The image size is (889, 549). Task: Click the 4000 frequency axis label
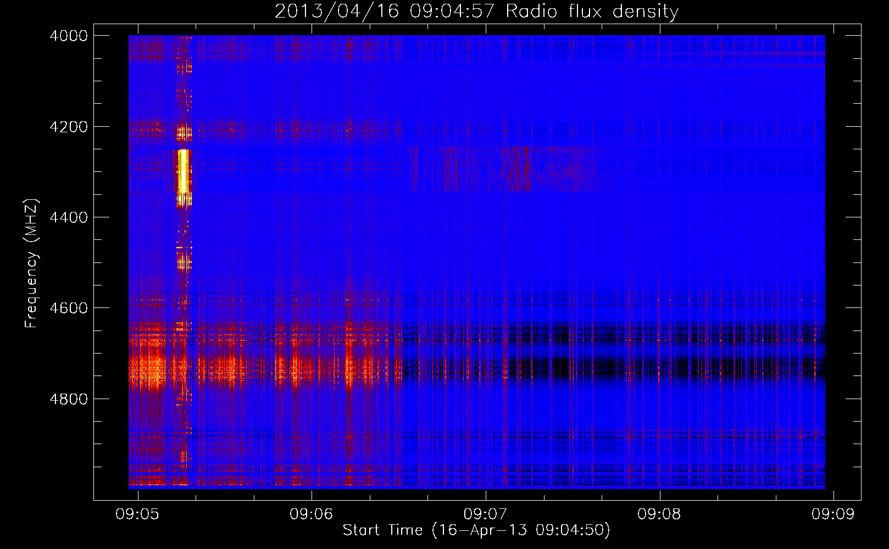[69, 36]
